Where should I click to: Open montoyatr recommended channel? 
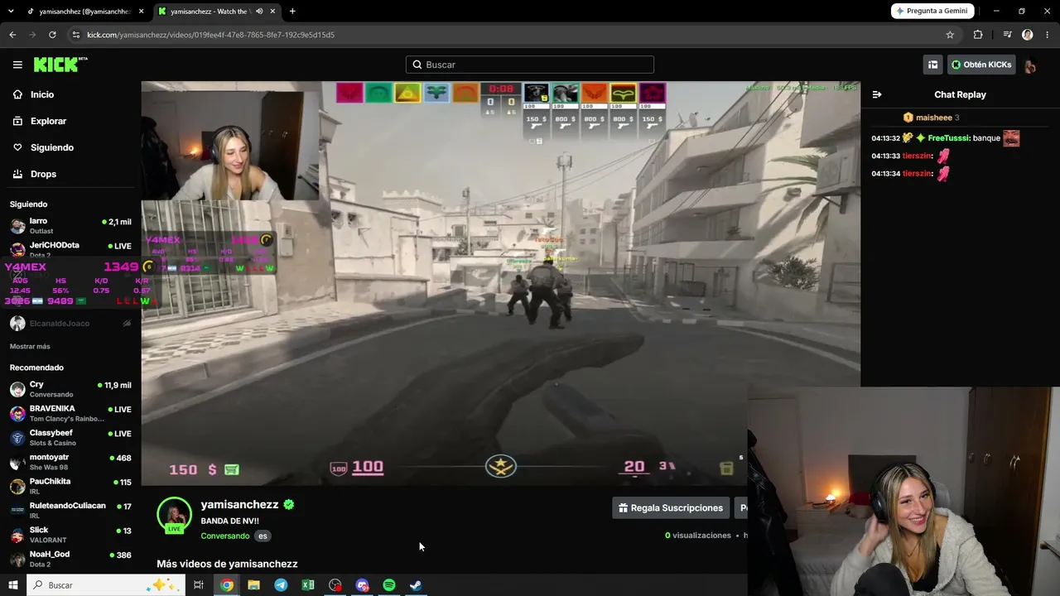click(x=70, y=462)
